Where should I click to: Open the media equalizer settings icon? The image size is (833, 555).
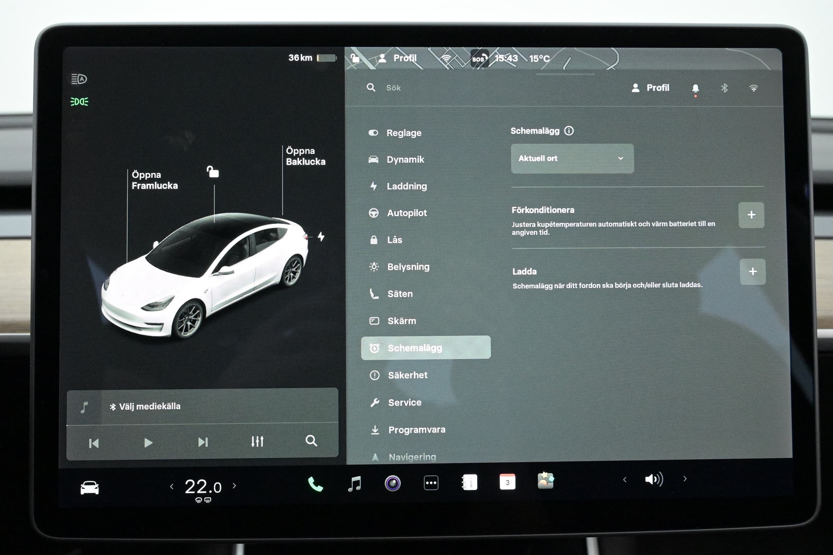pos(257,441)
